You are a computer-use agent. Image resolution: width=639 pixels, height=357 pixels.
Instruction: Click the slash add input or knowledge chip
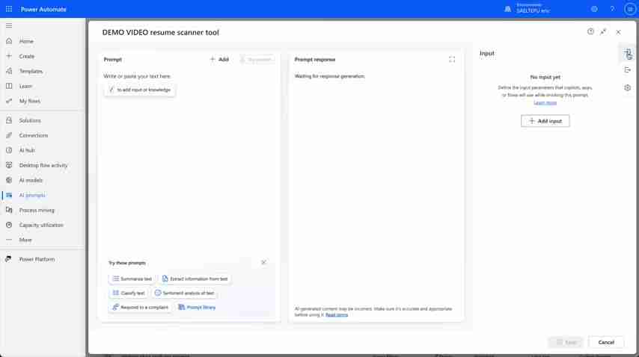(x=140, y=90)
